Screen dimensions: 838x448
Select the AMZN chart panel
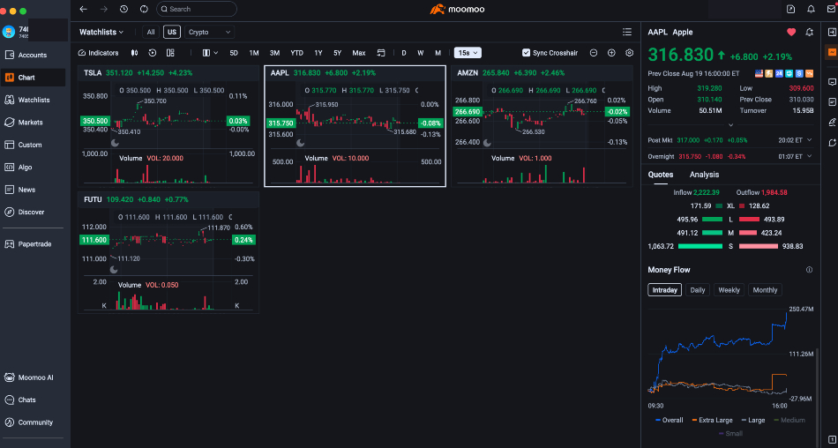(x=542, y=126)
